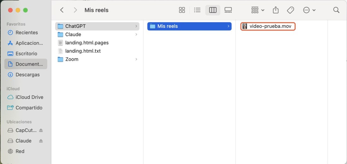
Task: Expand ChatGPT folder chevron
Action: point(136,26)
